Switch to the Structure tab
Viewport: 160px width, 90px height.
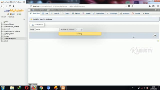[34, 13]
